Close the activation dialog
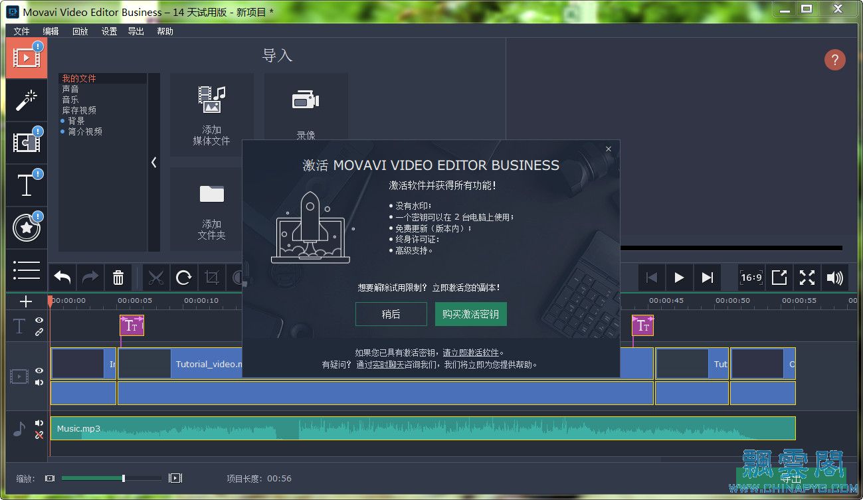Screen dimensions: 863x500 (x=609, y=149)
